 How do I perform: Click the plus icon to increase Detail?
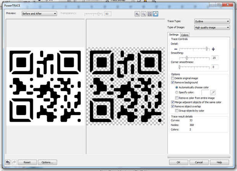click(213, 49)
